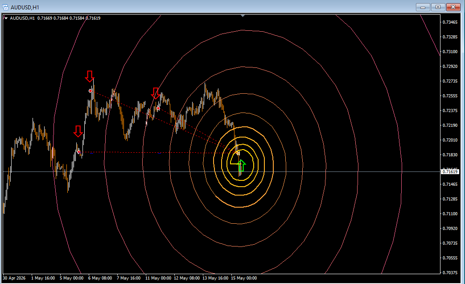465x284 pixels.
Task: Click price level 0.71465 on the axis
Action: point(450,184)
